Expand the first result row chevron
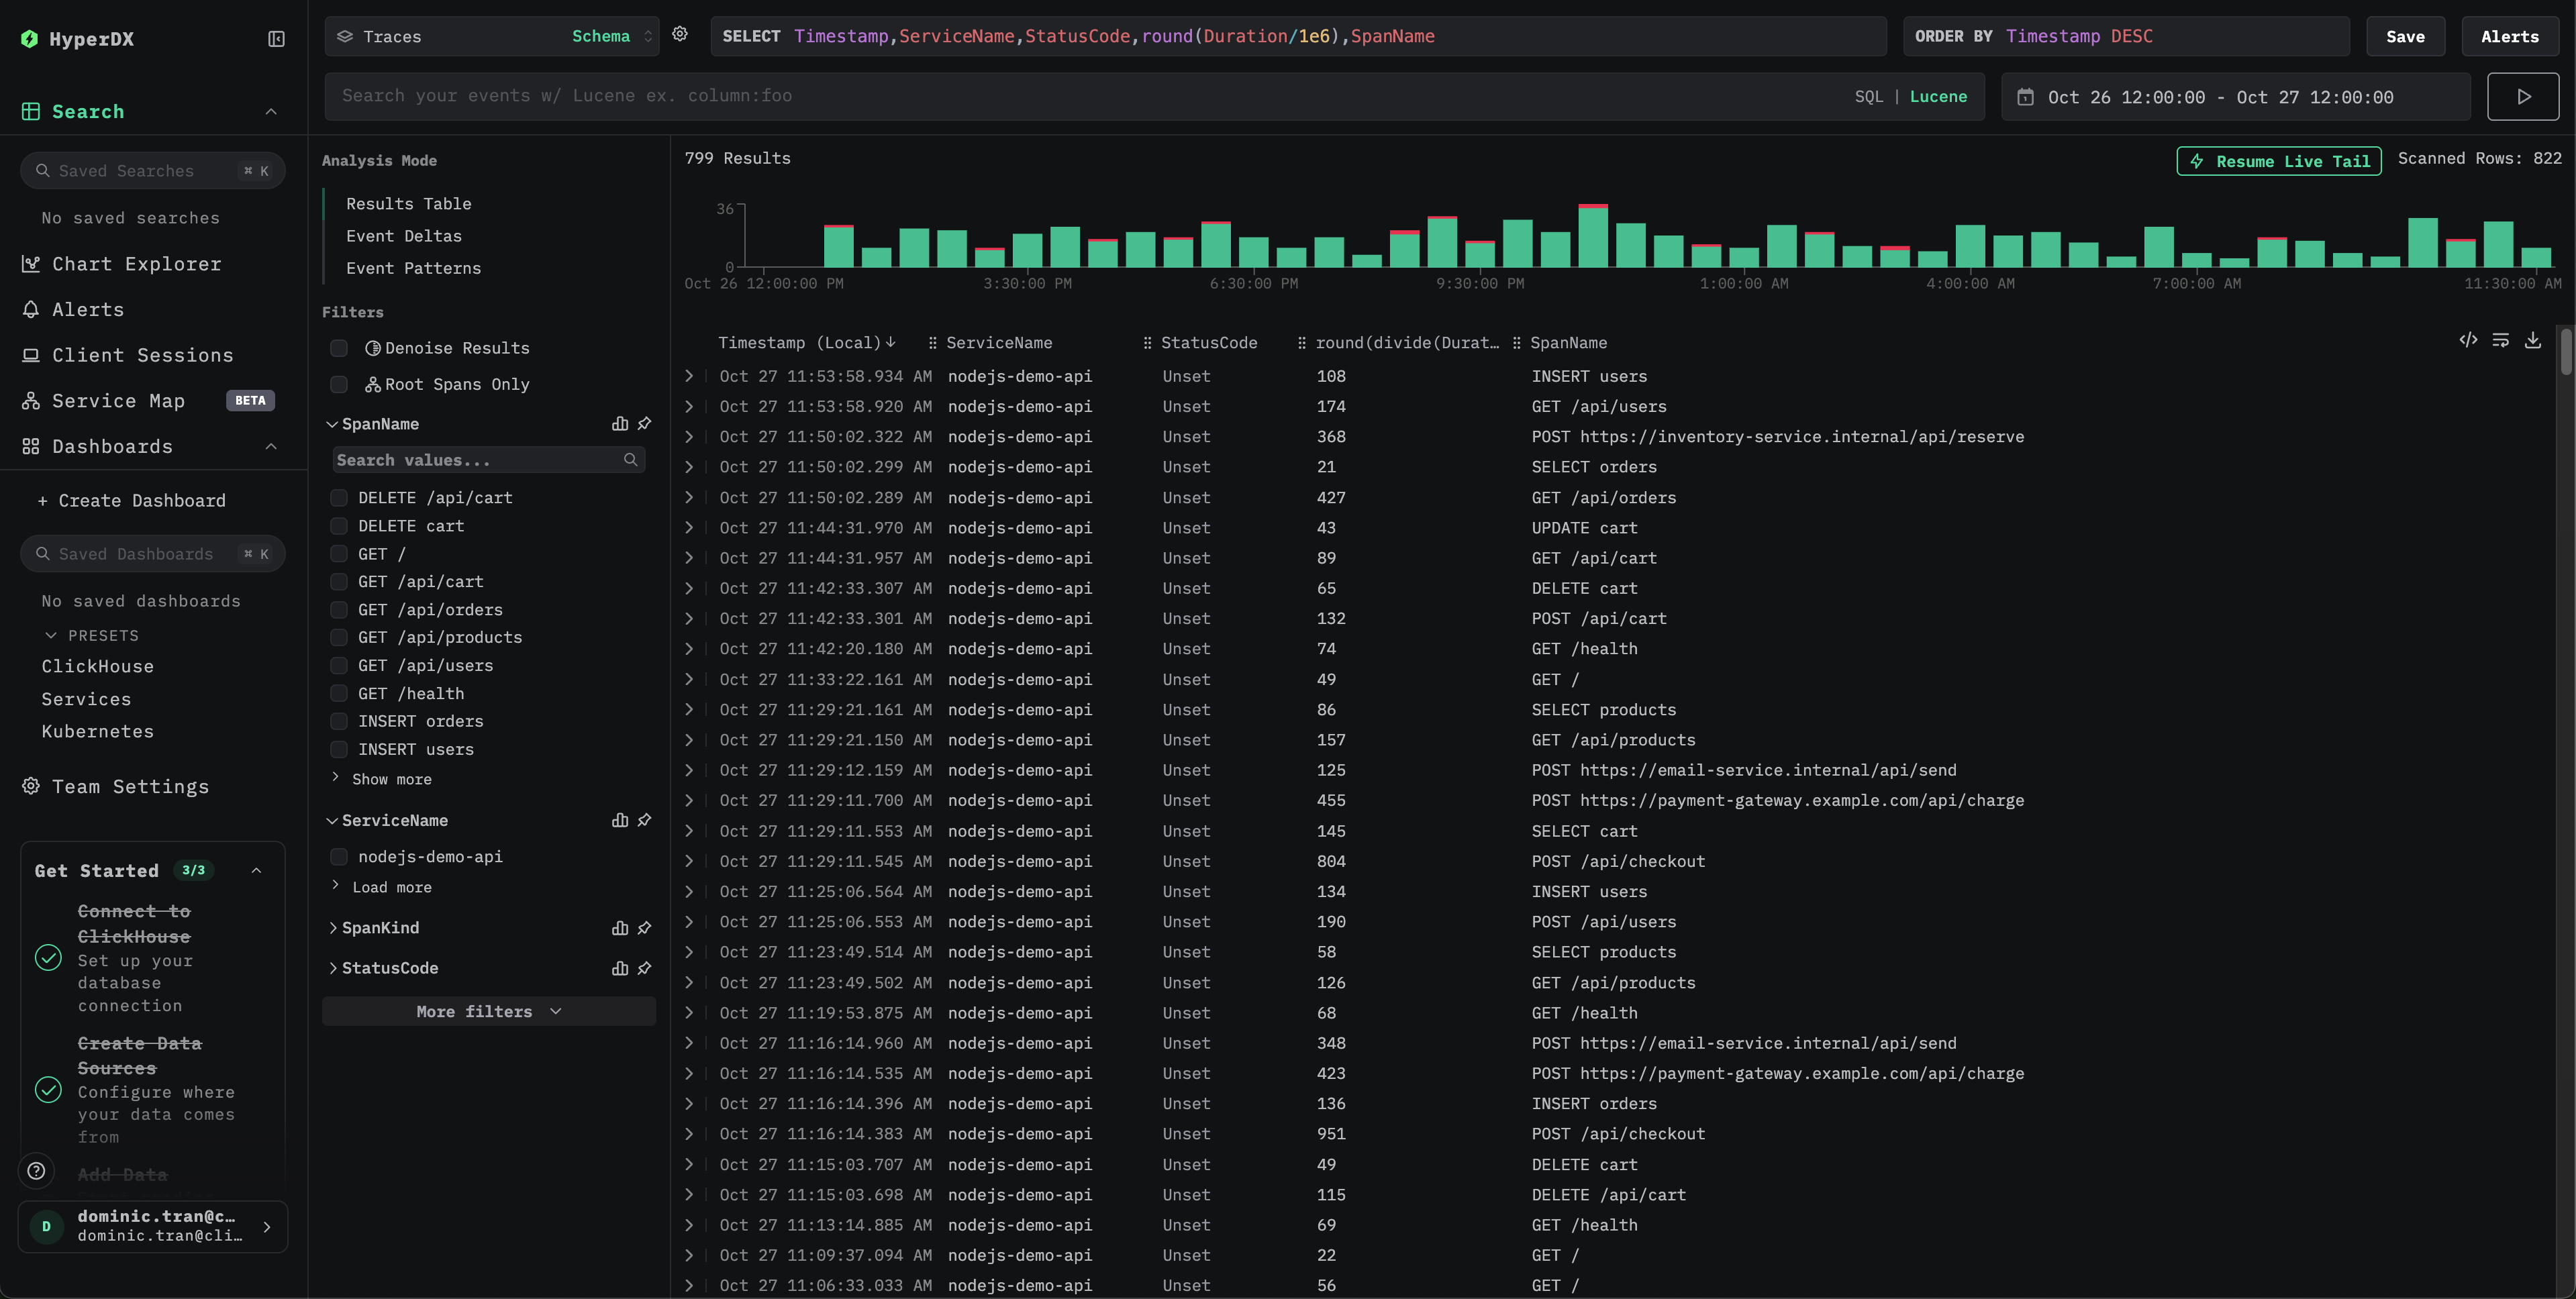The height and width of the screenshot is (1299, 2576). coord(689,376)
